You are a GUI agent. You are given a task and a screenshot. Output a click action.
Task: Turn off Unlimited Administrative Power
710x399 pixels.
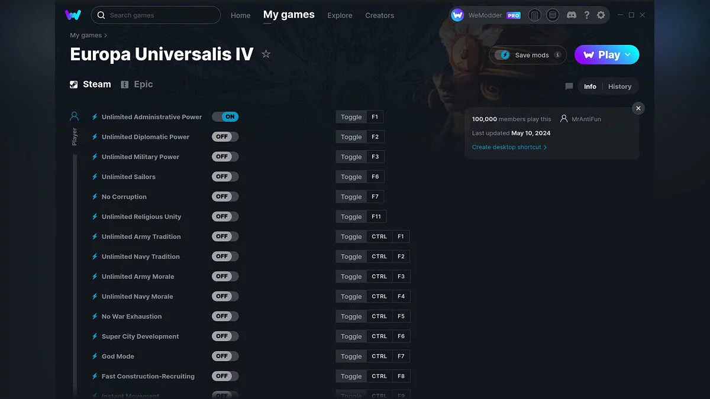point(225,116)
